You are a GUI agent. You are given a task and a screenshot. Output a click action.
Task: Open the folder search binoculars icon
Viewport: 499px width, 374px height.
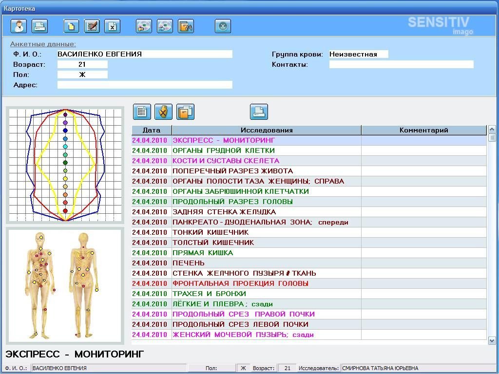(x=186, y=26)
